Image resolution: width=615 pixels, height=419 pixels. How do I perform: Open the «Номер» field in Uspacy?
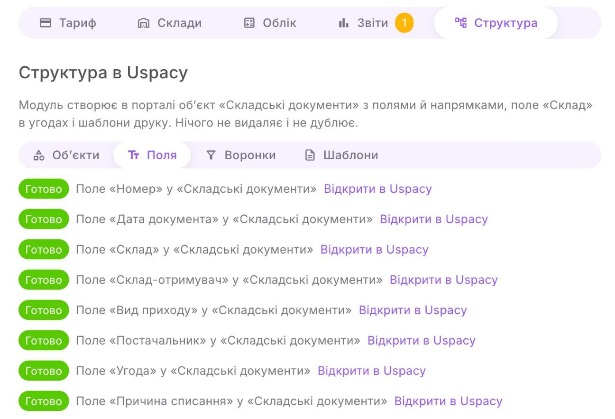coord(377,189)
